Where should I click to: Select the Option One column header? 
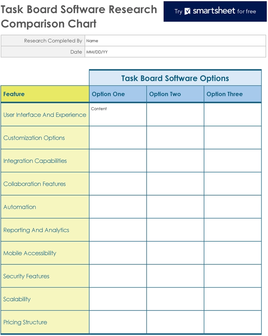118,94
